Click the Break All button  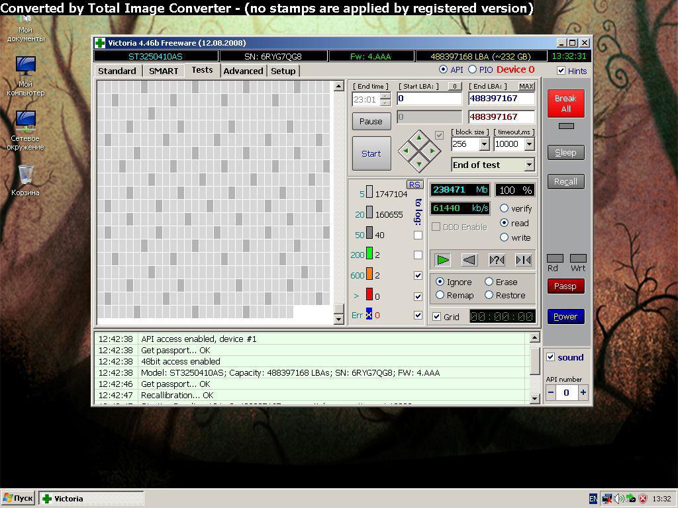tap(565, 104)
